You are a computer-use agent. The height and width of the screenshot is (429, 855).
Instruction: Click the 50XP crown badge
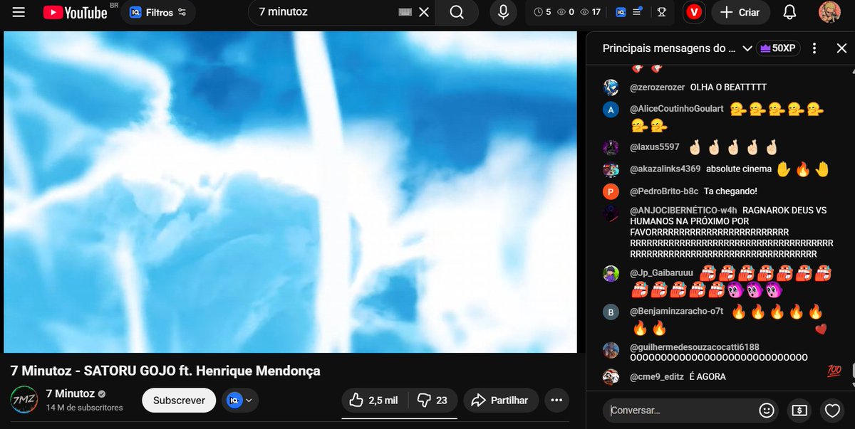click(779, 48)
